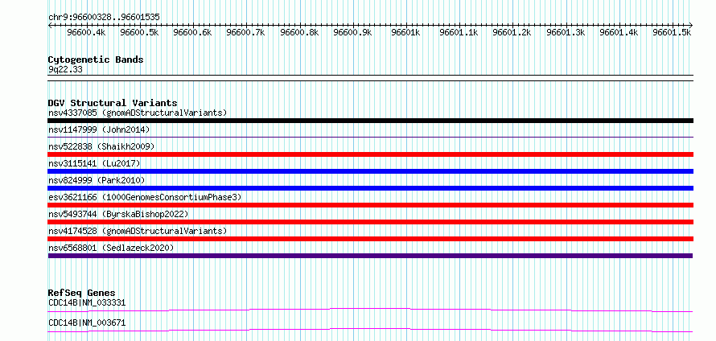Click the chr9:96600328..96601535 region label
This screenshot has width=716, height=341.
click(104, 17)
